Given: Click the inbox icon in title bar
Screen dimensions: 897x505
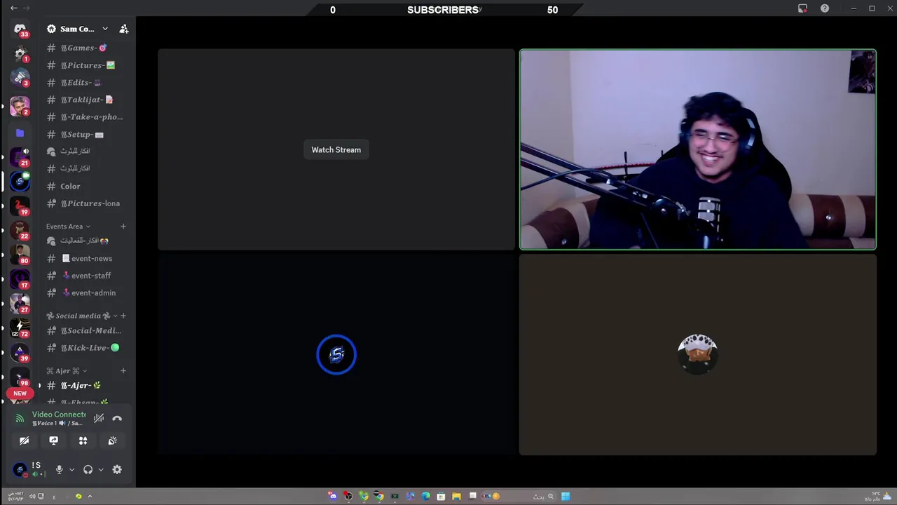Looking at the screenshot, I should [x=802, y=8].
